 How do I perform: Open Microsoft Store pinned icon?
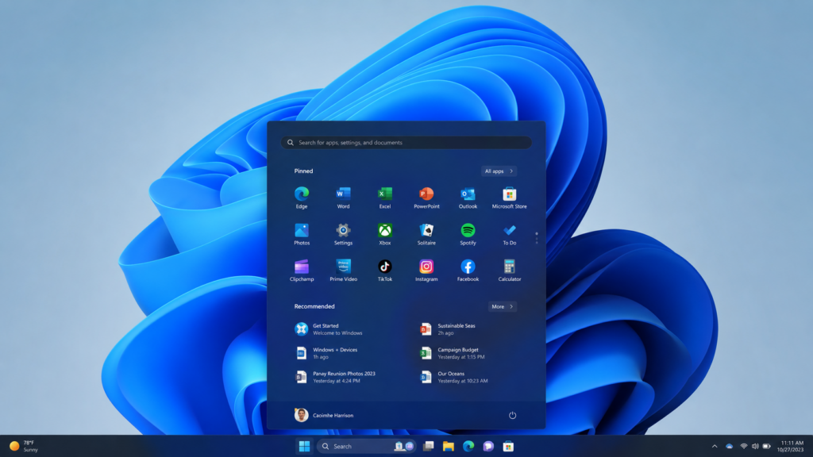509,198
